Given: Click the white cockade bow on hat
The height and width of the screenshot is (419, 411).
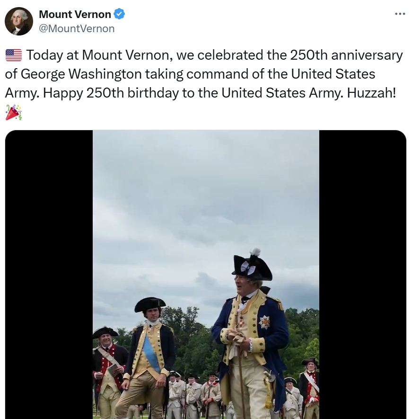Looking at the screenshot, I should point(247,267).
